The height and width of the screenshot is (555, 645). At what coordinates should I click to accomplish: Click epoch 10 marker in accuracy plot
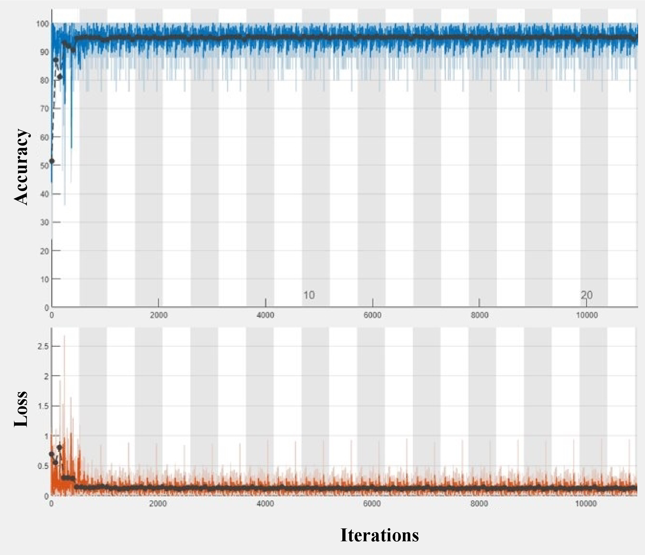(309, 295)
